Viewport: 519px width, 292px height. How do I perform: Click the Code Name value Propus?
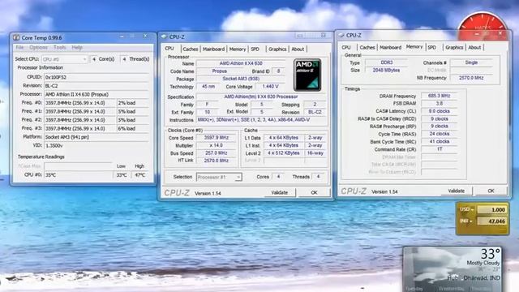pyautogui.click(x=220, y=71)
